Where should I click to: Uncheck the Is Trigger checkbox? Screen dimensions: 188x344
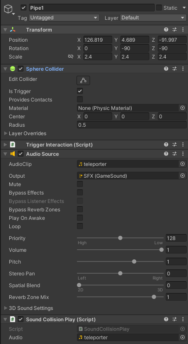click(80, 91)
